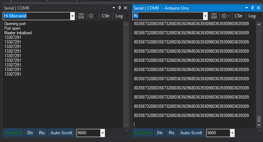
Task: Open the COM8 window position menu arrow
Action: pos(114,8)
